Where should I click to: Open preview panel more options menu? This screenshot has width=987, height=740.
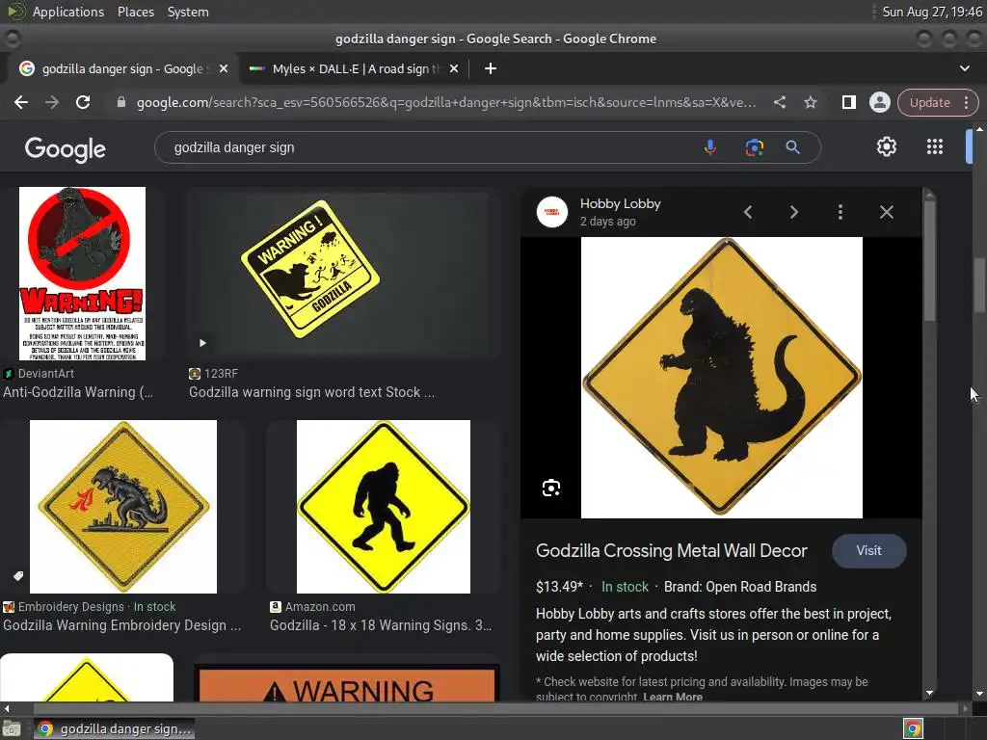pos(840,212)
